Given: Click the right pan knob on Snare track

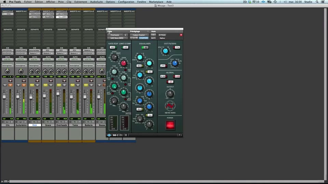Looking at the screenshot, I should pos(51,72).
